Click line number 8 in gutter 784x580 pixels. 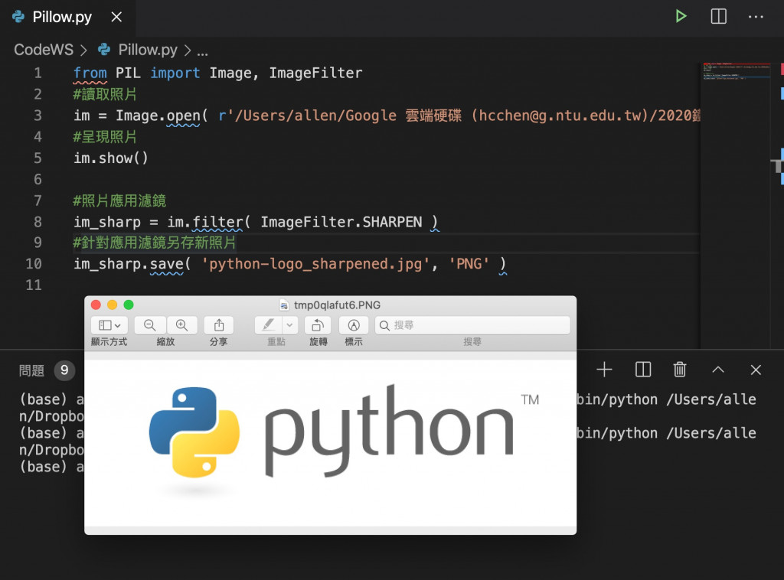coord(38,222)
